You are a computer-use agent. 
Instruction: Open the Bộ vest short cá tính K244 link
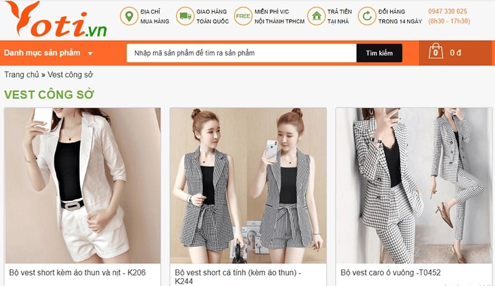(x=238, y=277)
